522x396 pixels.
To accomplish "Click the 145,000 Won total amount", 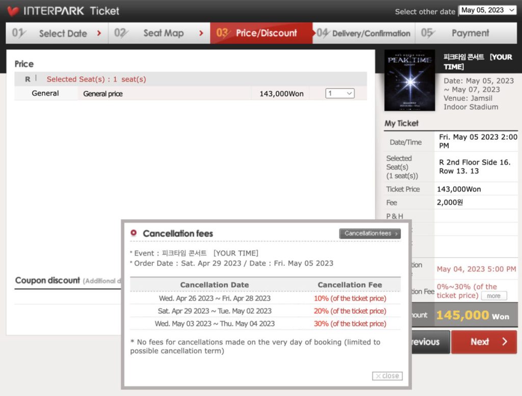I will click(x=473, y=315).
